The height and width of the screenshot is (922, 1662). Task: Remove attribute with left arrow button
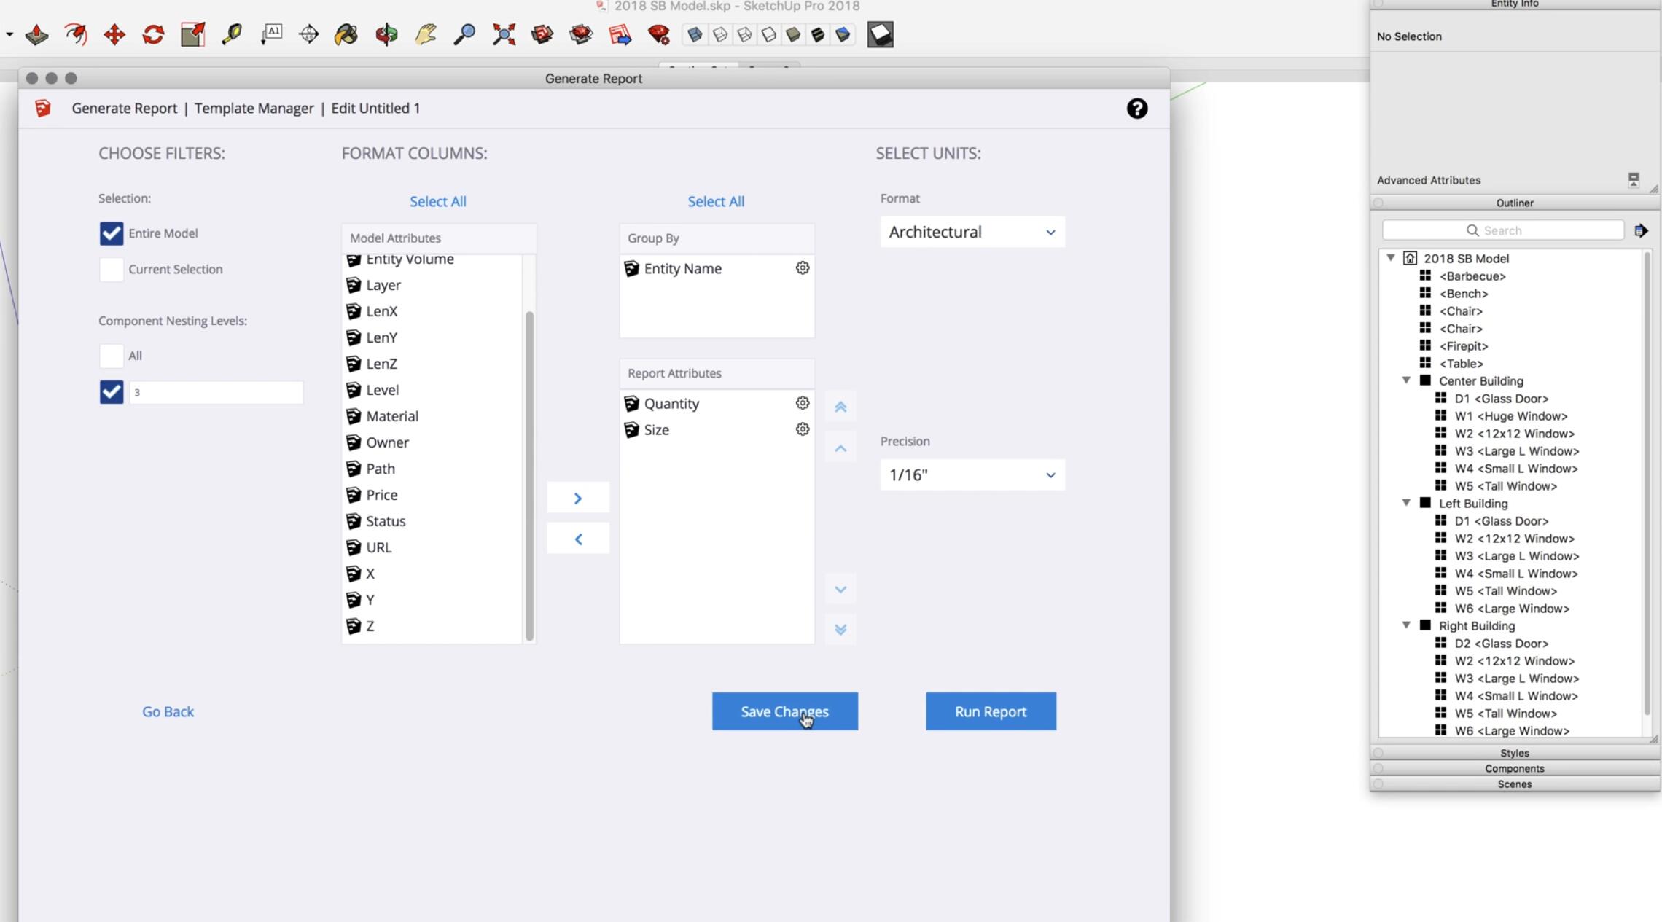(578, 539)
